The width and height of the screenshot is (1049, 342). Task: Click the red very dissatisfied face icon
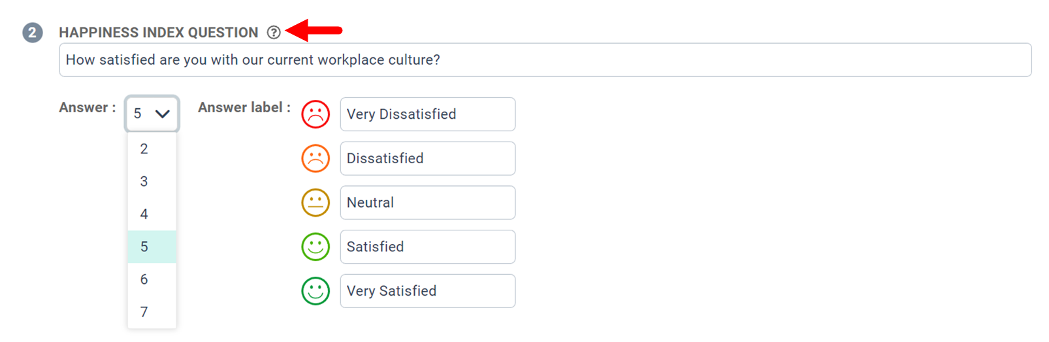point(315,114)
